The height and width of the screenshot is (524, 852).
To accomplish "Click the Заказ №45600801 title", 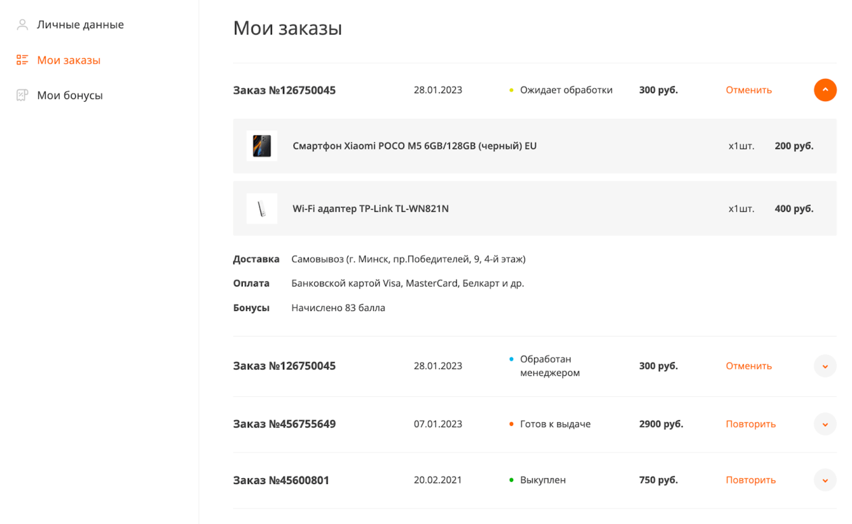I will (x=281, y=480).
